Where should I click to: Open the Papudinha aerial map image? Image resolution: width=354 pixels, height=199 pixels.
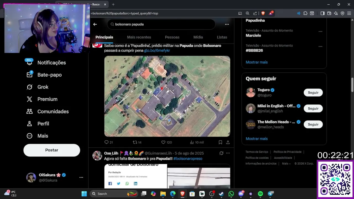coord(167,96)
